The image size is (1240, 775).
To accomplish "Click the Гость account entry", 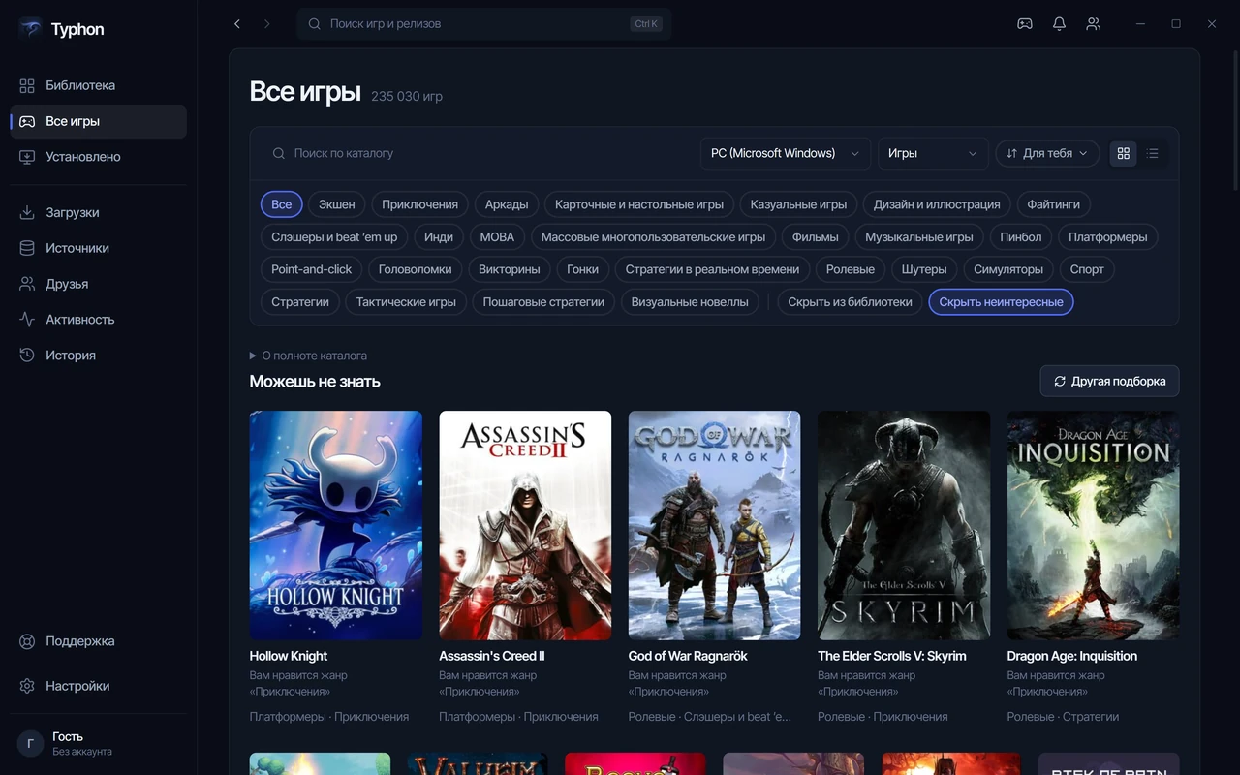I will tap(98, 743).
